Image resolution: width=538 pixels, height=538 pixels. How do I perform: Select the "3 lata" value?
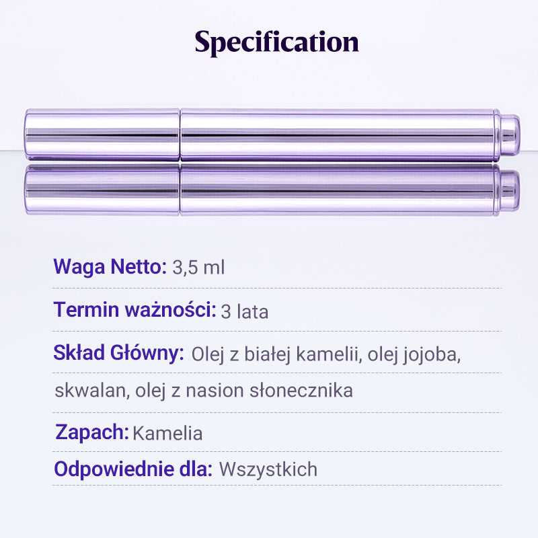[x=245, y=311]
